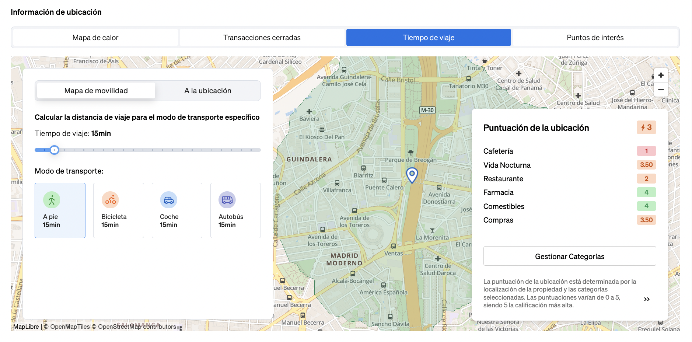Choose the A pie 15min card
Screen dimensions: 692x342
[x=60, y=210]
